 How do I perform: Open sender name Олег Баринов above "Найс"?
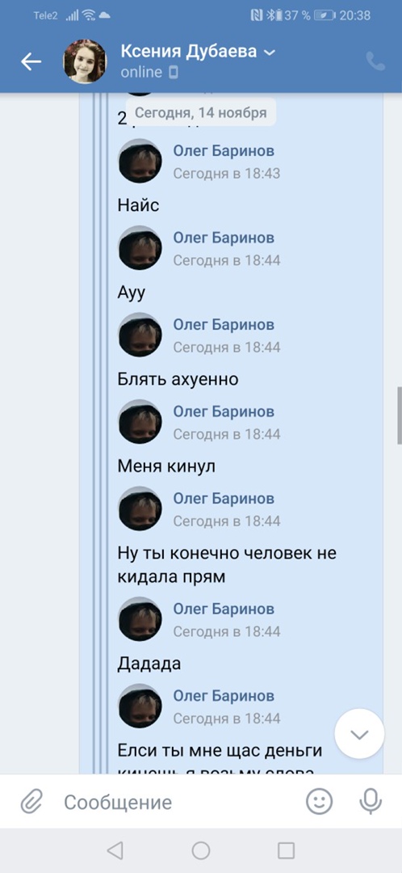(224, 151)
